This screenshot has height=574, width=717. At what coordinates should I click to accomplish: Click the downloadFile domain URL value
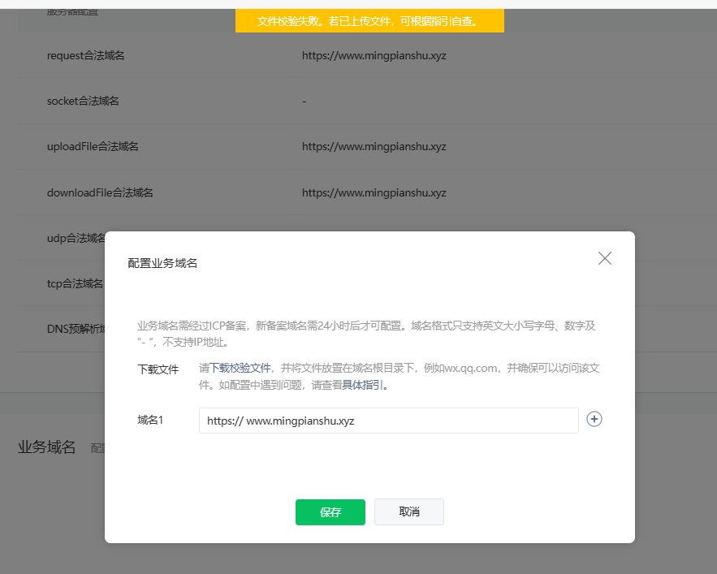pos(374,192)
